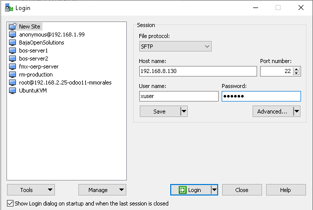Open the Save button dropdown arrow

click(184, 111)
